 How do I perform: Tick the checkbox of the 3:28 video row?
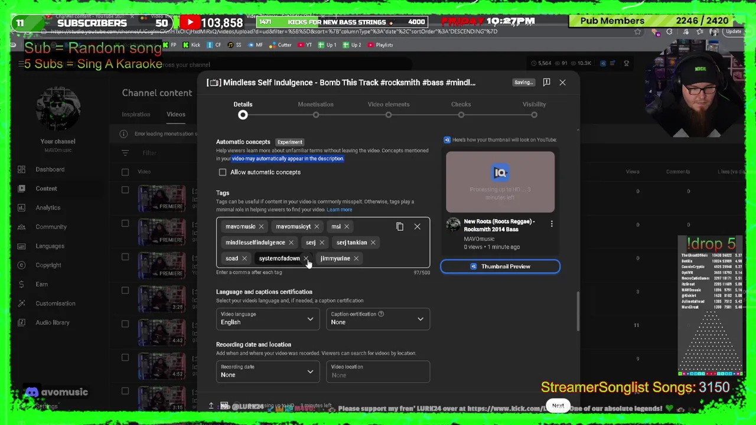click(x=125, y=290)
